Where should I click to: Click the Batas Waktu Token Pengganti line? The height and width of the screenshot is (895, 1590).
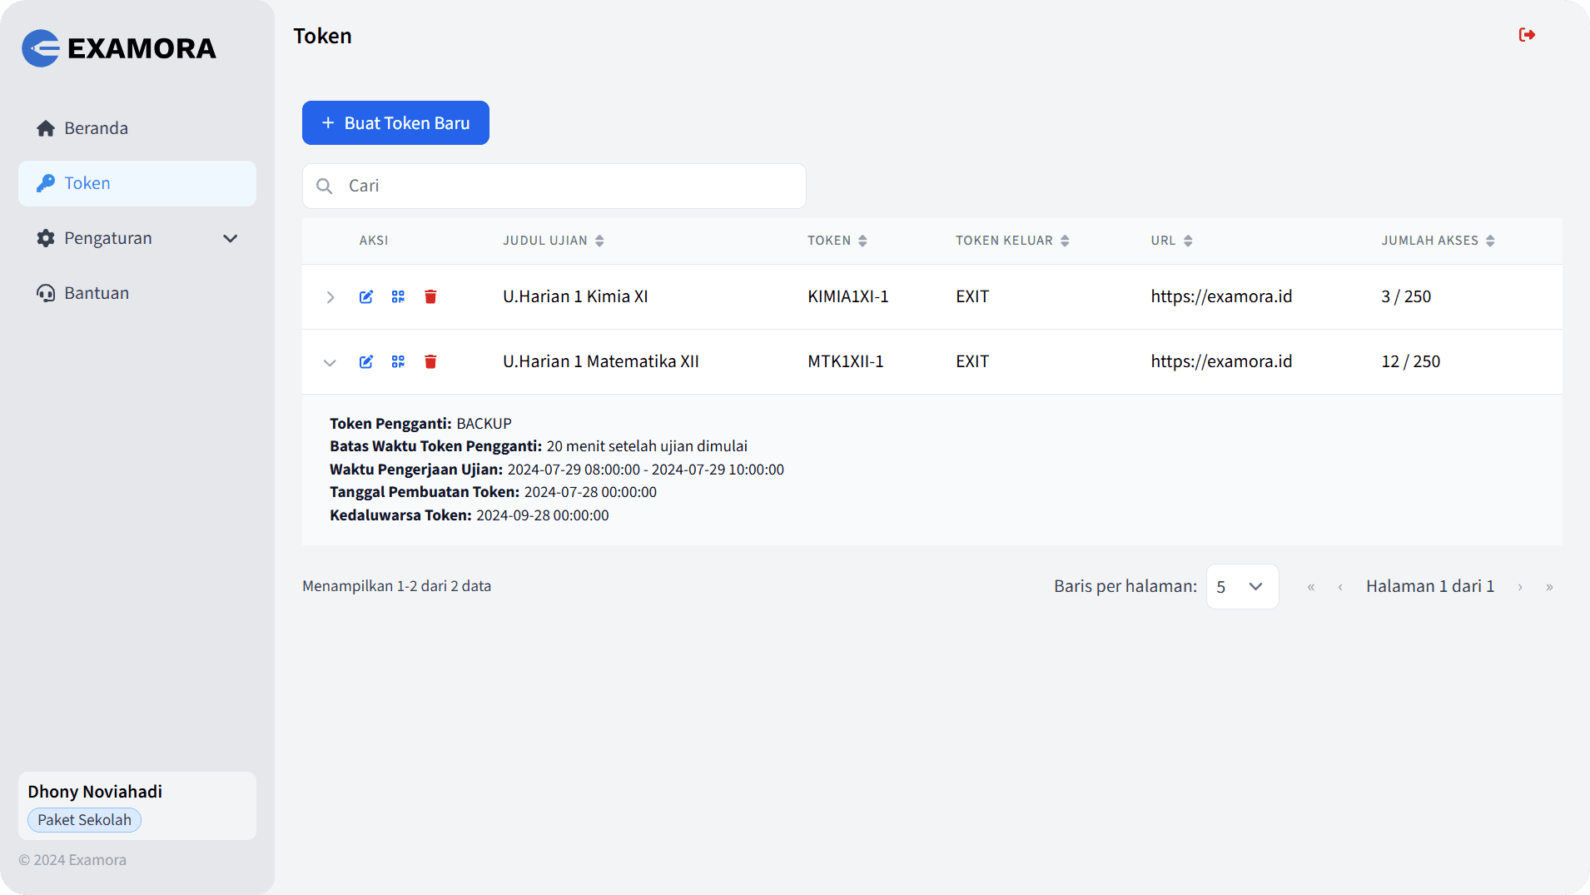(538, 446)
